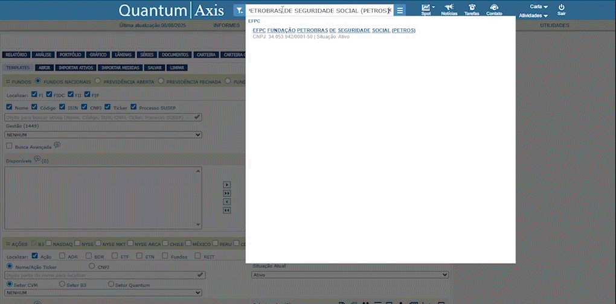The image size is (616, 304).
Task: Open Contato phone icon
Action: click(494, 7)
